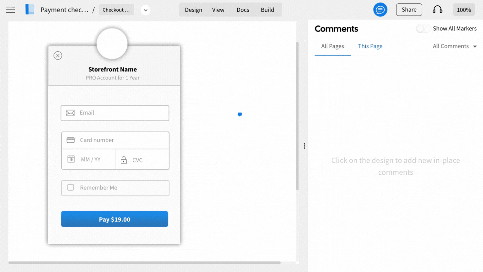The width and height of the screenshot is (483, 272).
Task: Check the Remember Me checkbox
Action: (71, 188)
